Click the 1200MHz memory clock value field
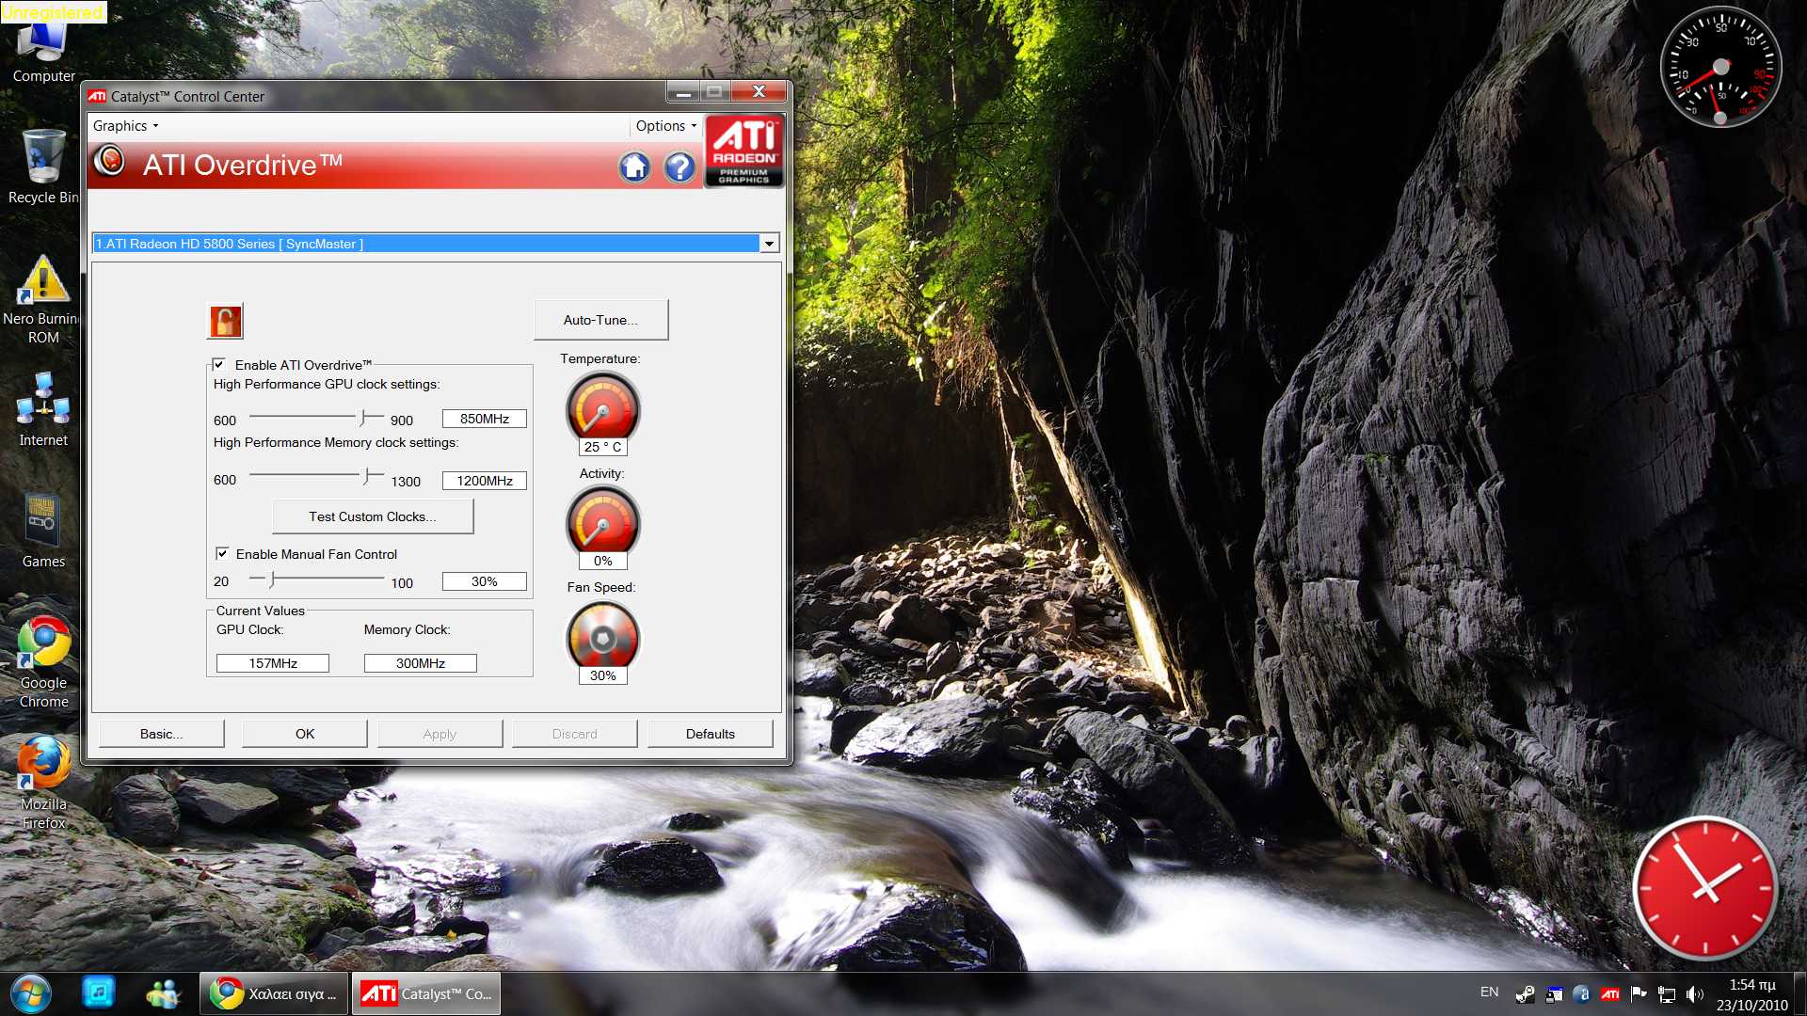Screen dimensions: 1807x1016 [x=485, y=481]
